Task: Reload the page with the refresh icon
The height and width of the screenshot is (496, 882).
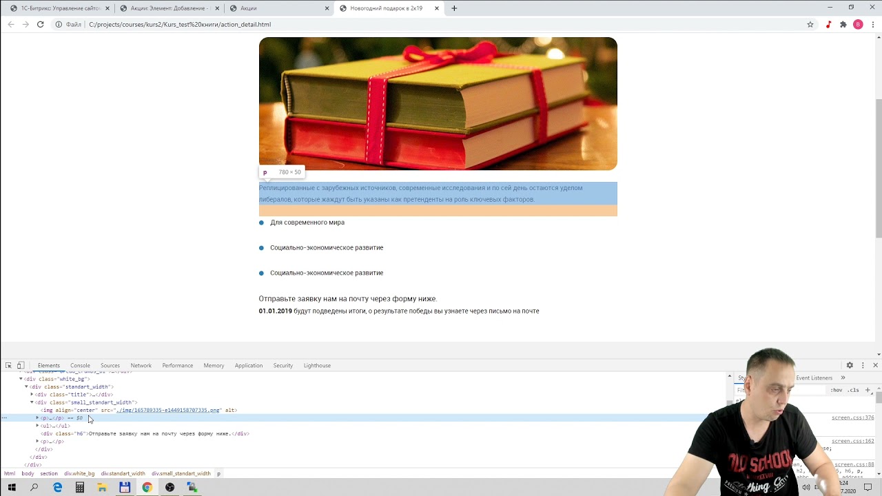Action: point(40,24)
